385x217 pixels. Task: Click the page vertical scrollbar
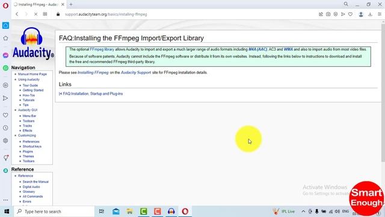[x=383, y=93]
